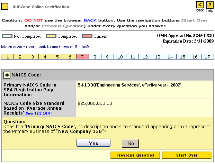Click the back arrow icon
This screenshot has height=164, width=215.
point(200,5)
